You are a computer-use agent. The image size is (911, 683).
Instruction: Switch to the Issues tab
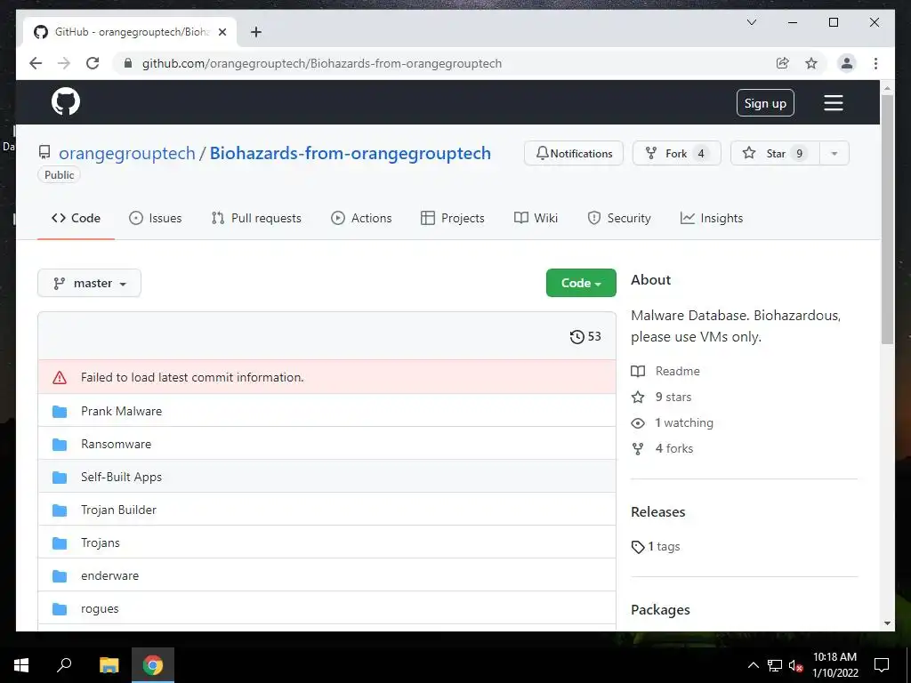pyautogui.click(x=155, y=219)
